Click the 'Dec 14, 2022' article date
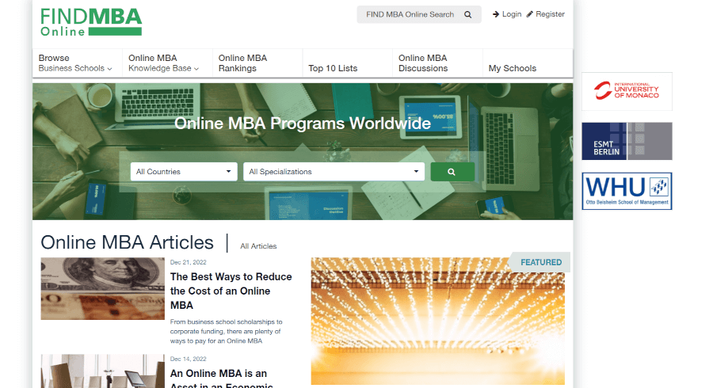This screenshot has width=713, height=388. (x=189, y=359)
